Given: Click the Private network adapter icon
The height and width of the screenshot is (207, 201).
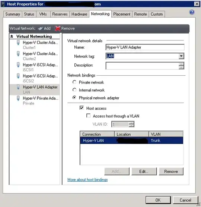Looking at the screenshot, I should coord(18,98).
